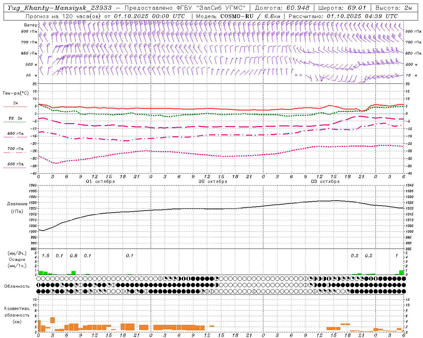Viewport: 423px width, 338px height.
Task: Click the Td 2м dew point legend entry
Action: click(15, 118)
